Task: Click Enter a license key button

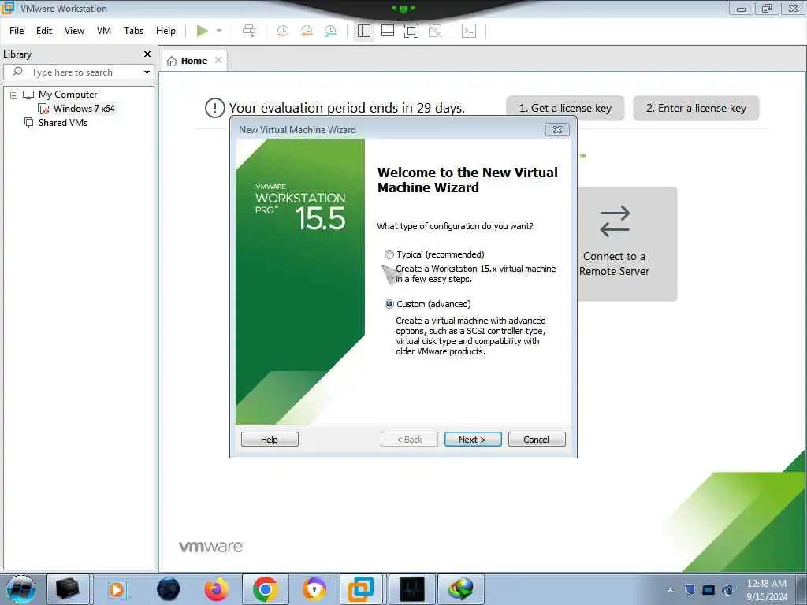Action: pyautogui.click(x=696, y=108)
